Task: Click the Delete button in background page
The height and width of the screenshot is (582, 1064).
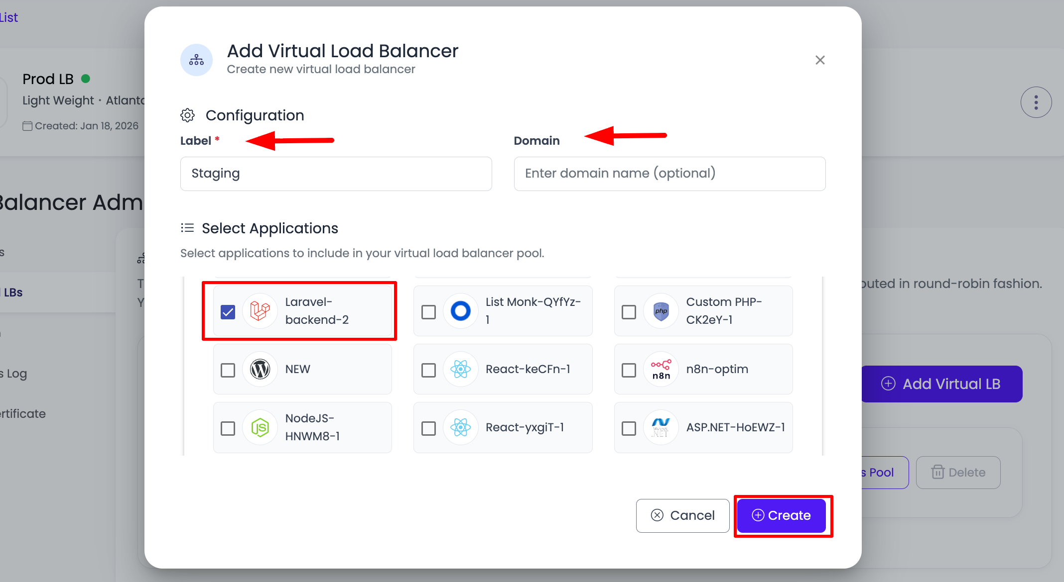Action: 958,472
